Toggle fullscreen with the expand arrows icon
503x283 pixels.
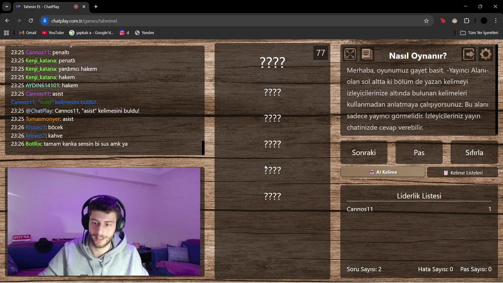pos(350,54)
